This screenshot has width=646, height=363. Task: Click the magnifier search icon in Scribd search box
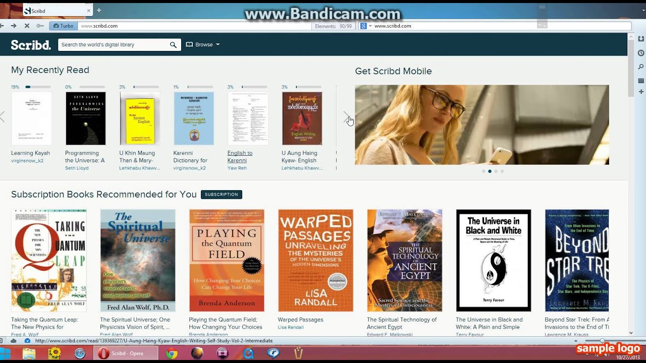[x=173, y=45]
